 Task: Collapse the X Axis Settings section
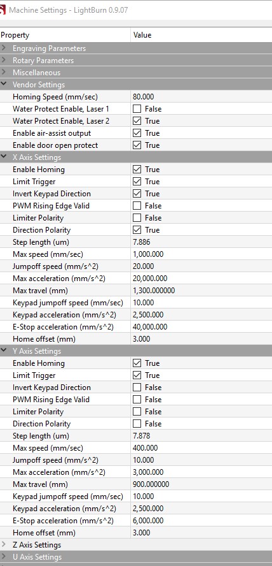4,157
